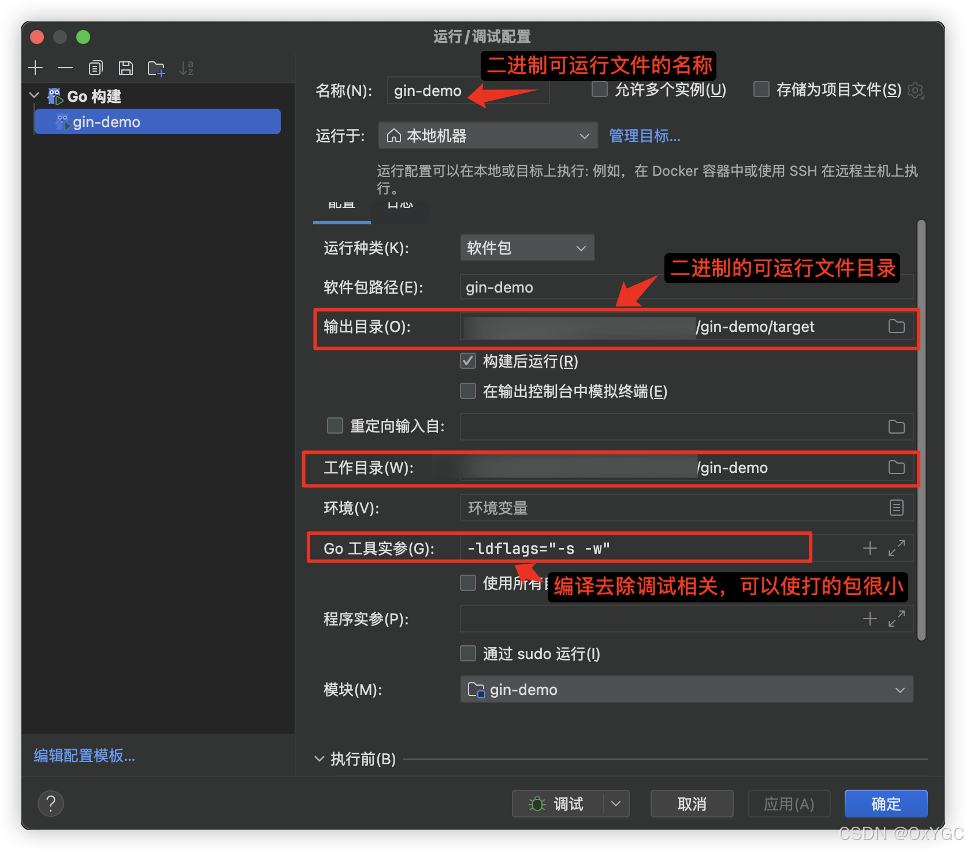Collapse the Go 构建 tree node
Screen dimensions: 966x851
tap(35, 95)
